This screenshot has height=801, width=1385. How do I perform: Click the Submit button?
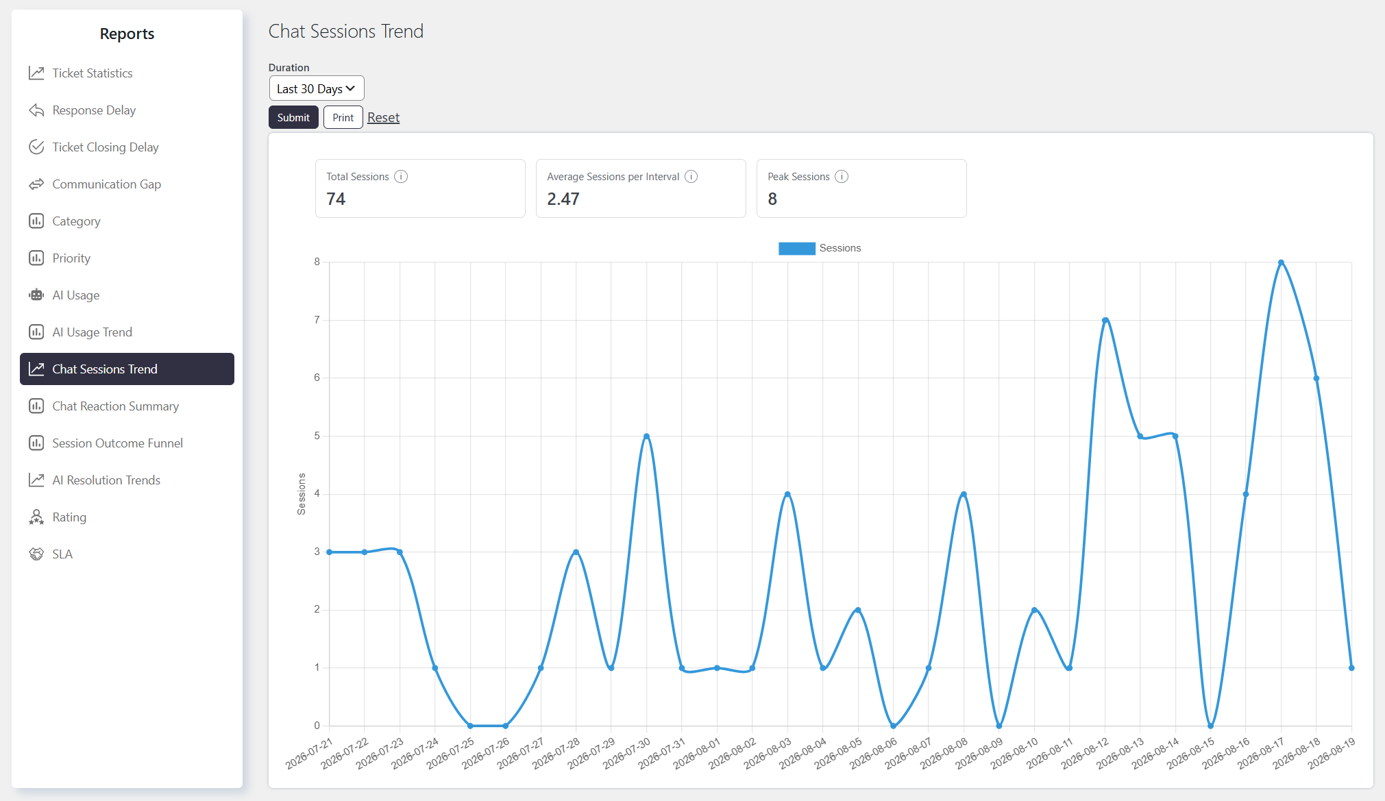(x=293, y=117)
